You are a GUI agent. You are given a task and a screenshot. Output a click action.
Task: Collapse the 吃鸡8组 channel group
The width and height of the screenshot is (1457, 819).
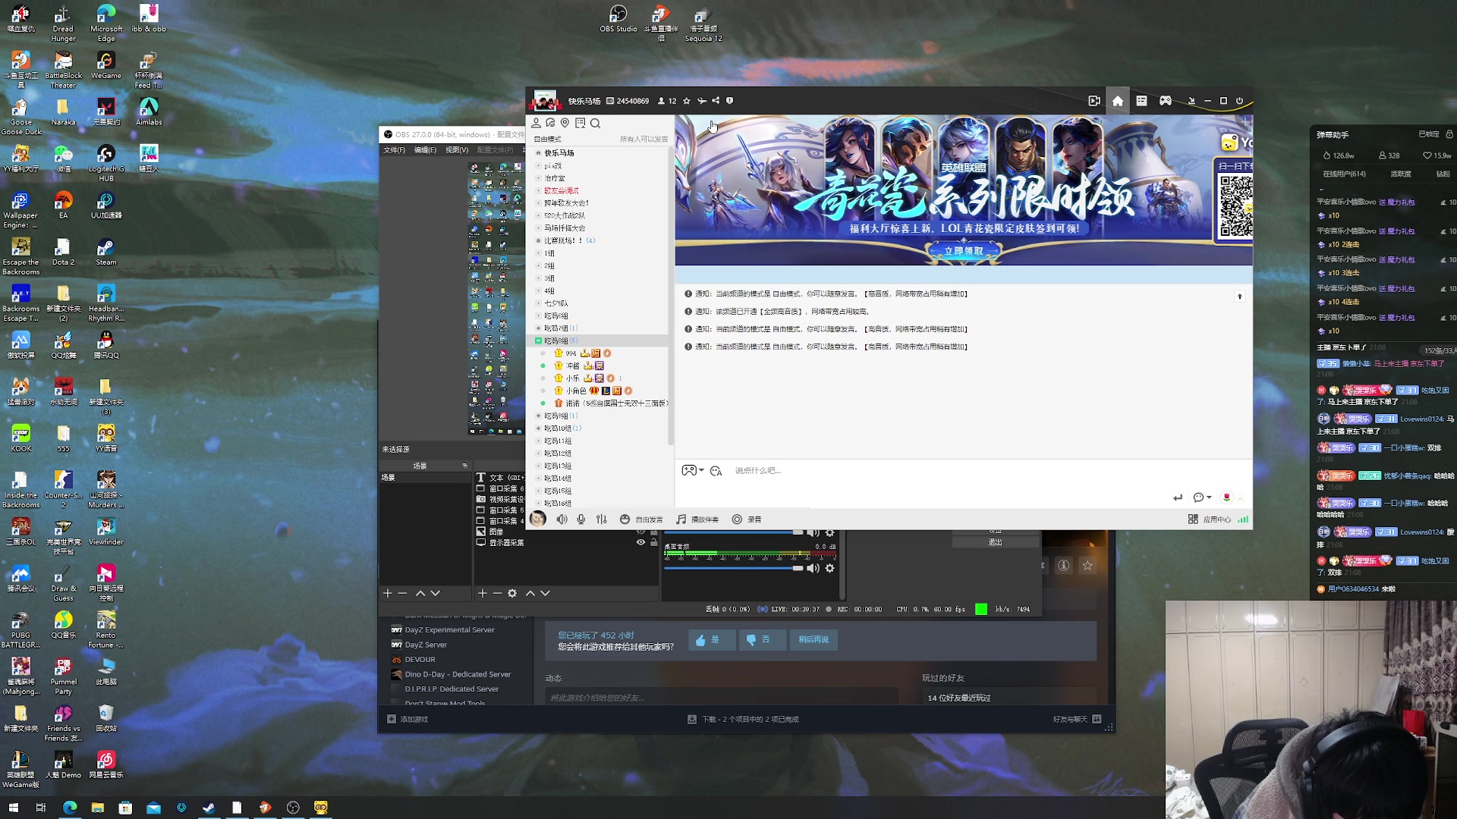coord(538,340)
